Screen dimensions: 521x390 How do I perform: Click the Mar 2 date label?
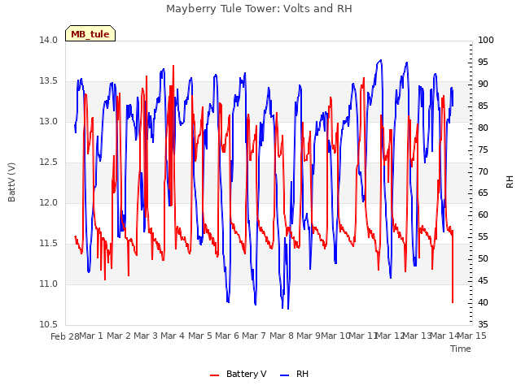point(119,336)
